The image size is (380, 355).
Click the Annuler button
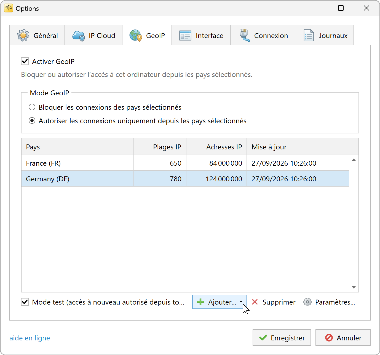343,338
